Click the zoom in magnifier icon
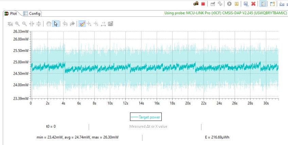Screen dimensions: 288x145 tap(17, 24)
